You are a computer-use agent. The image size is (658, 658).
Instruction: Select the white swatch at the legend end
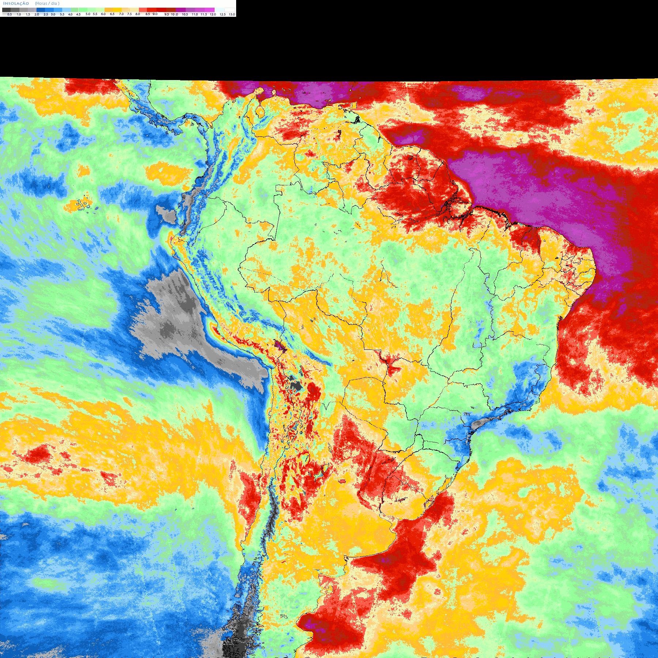tap(230, 10)
